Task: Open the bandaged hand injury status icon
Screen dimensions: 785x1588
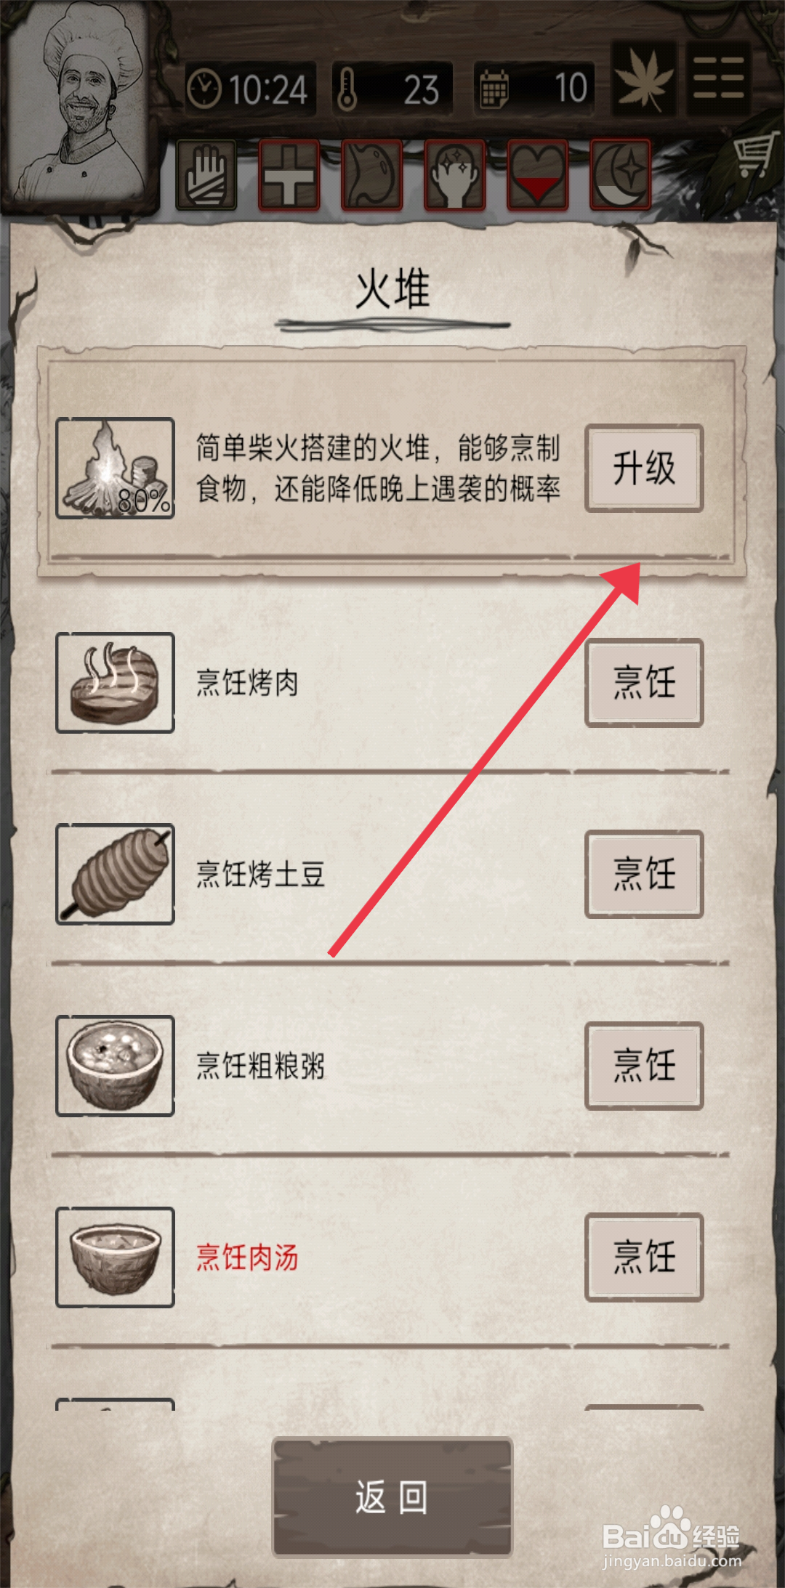Action: click(206, 176)
